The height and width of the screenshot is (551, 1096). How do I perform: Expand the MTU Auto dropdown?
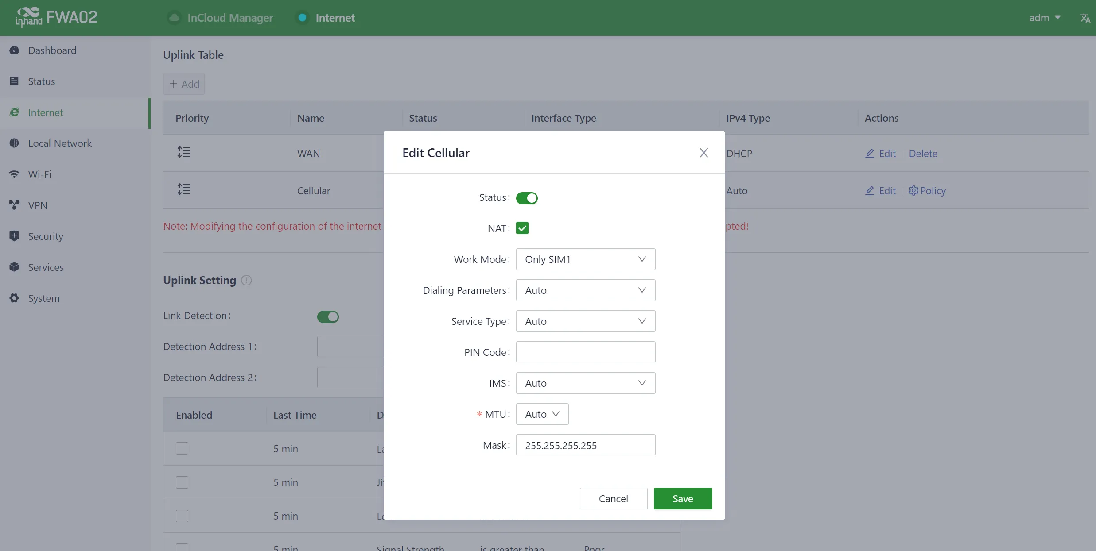(542, 414)
